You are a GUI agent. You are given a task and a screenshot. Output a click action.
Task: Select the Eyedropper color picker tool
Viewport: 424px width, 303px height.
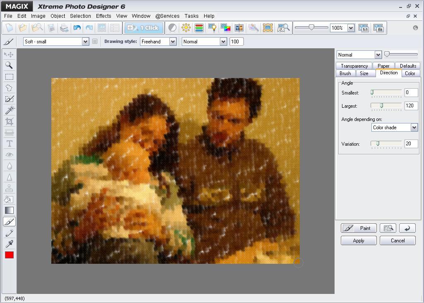click(9, 244)
